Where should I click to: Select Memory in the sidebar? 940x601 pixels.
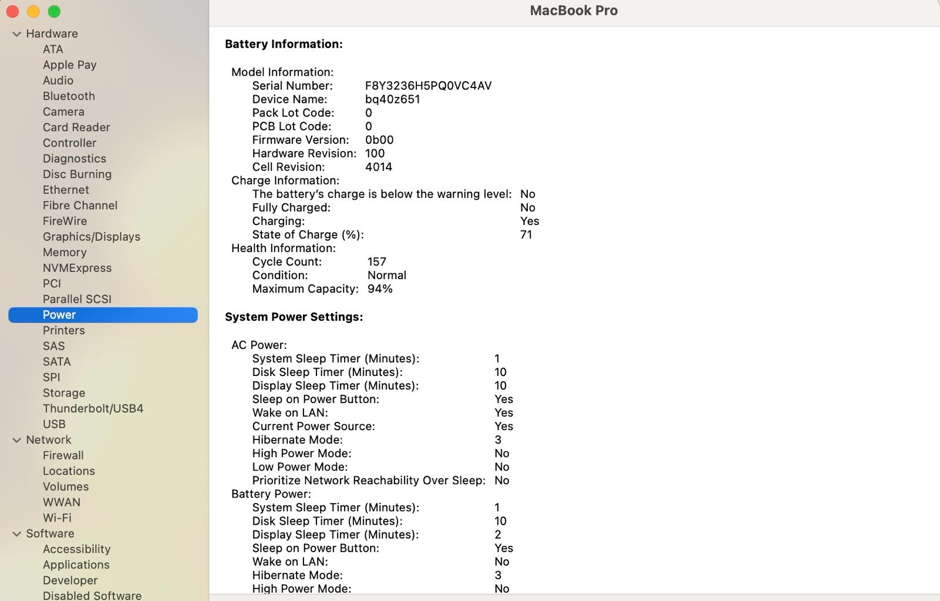(x=65, y=252)
